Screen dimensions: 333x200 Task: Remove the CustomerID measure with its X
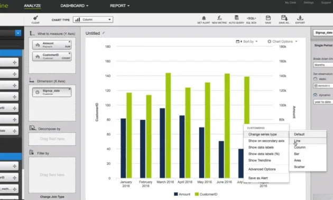69,54
